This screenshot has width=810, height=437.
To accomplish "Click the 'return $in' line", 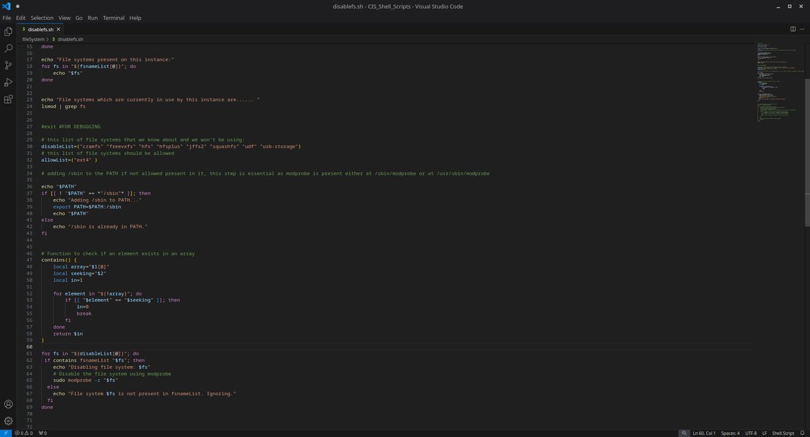I will 68,333.
